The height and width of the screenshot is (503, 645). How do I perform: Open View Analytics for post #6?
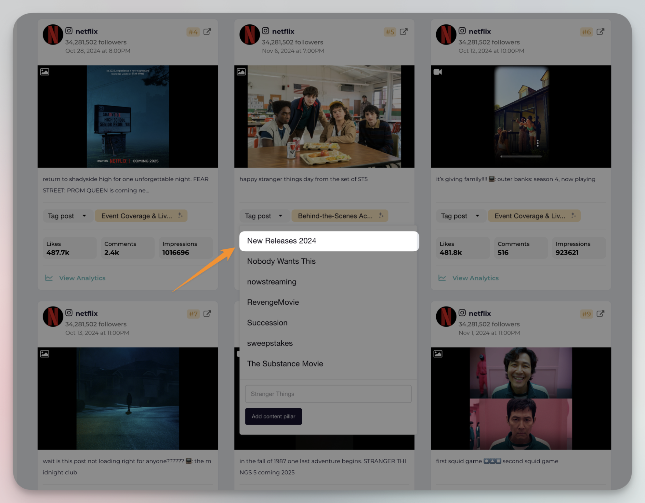click(x=475, y=278)
